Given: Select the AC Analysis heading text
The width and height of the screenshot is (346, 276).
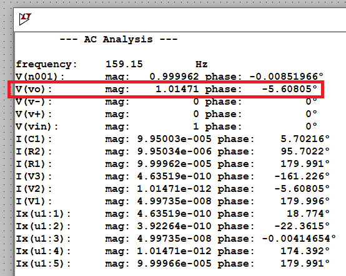Looking at the screenshot, I should (119, 40).
